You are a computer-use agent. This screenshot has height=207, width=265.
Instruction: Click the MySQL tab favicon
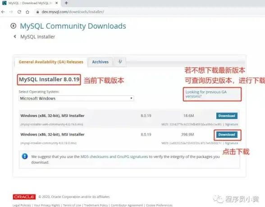click(x=4, y=3)
